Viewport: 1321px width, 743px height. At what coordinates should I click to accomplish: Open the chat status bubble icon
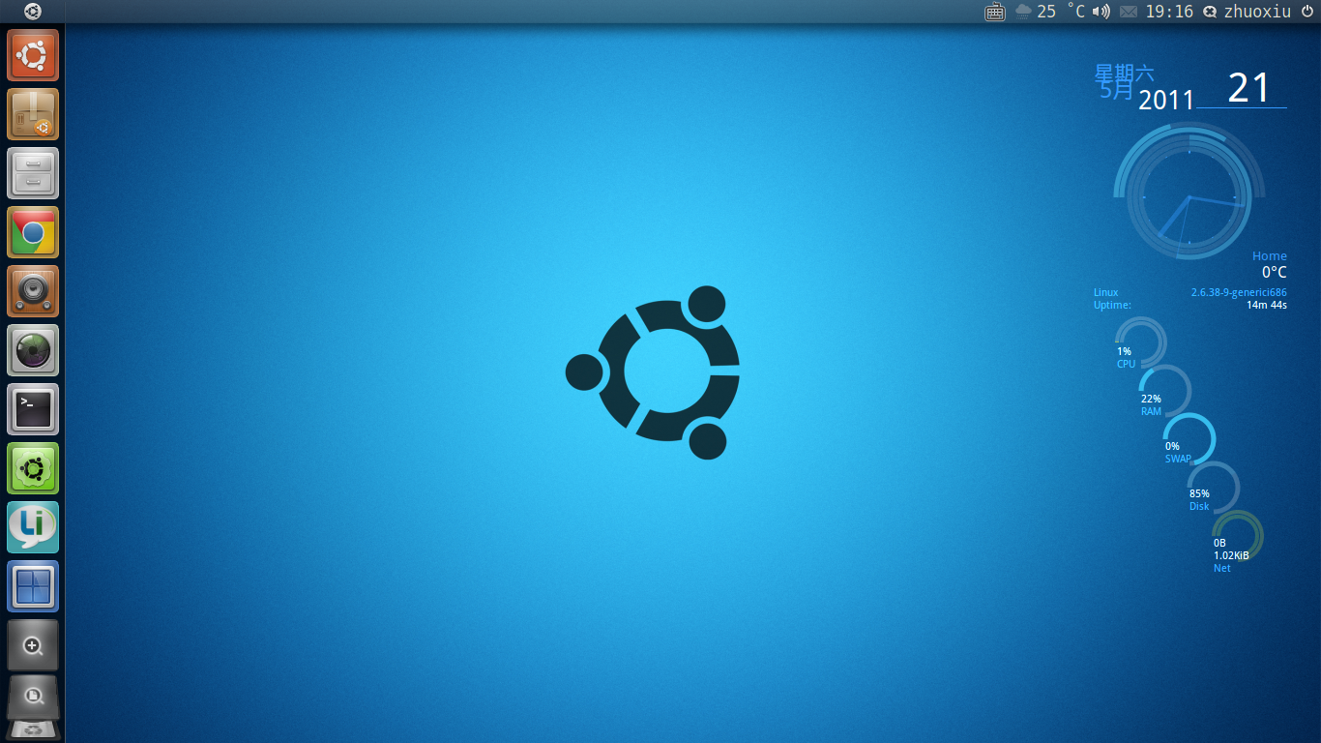(x=1210, y=12)
